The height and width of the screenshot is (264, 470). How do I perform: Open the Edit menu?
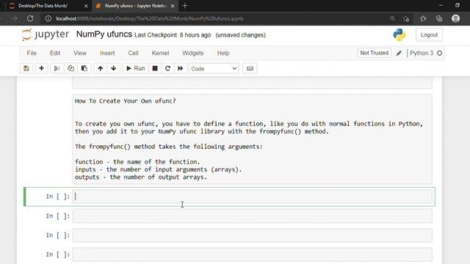pos(55,53)
